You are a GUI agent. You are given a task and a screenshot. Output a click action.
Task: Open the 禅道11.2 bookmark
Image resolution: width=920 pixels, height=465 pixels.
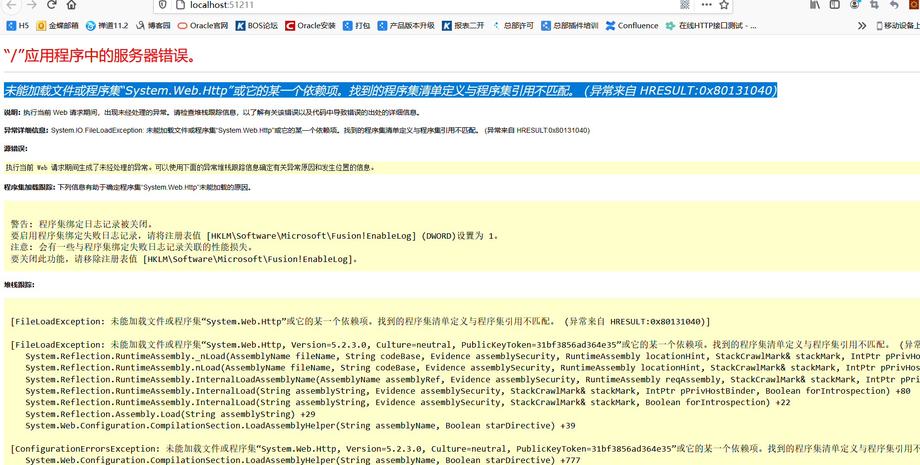107,26
